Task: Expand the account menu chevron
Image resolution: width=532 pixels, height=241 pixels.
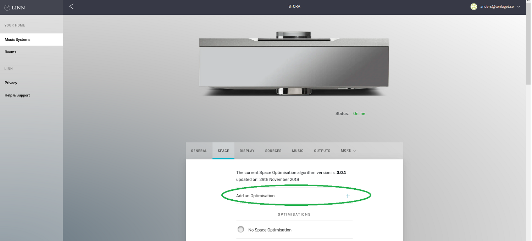Action: 519,7
